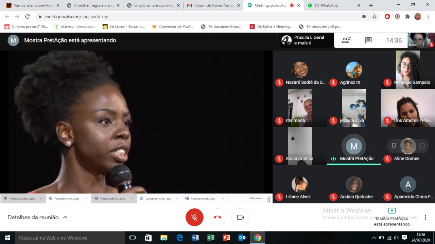Pin Aline Gomes video tile
Viewport: 435px width, 244px height.
394,146
